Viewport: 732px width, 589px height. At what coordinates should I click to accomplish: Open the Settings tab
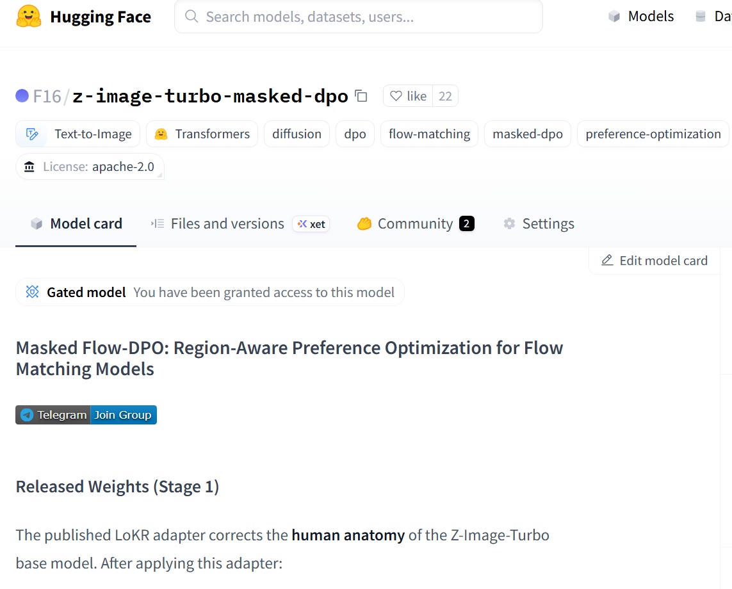pyautogui.click(x=539, y=223)
